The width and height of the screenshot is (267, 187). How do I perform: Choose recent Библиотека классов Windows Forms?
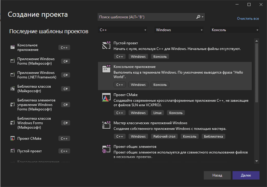(x=40, y=123)
